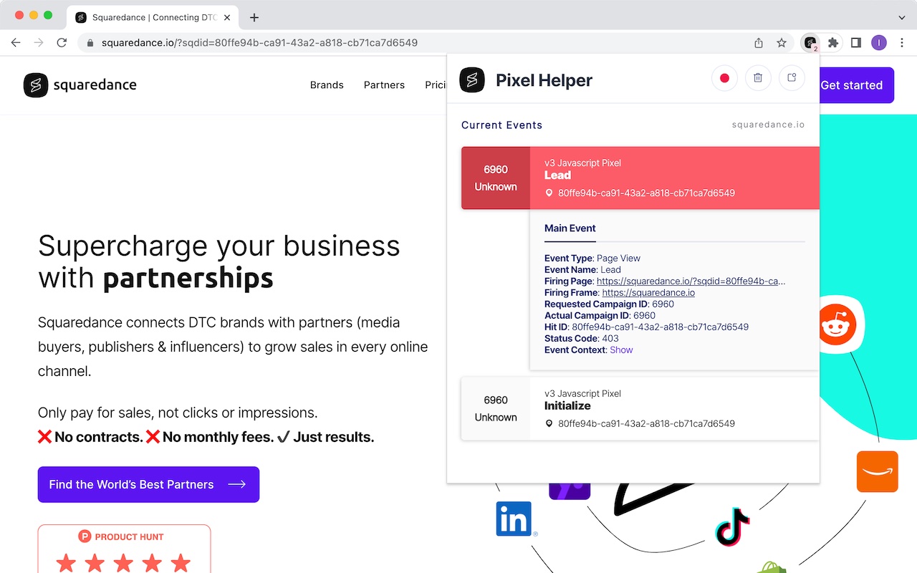Click Find the World's Best Partners button
This screenshot has height=573, width=917.
[x=148, y=485]
